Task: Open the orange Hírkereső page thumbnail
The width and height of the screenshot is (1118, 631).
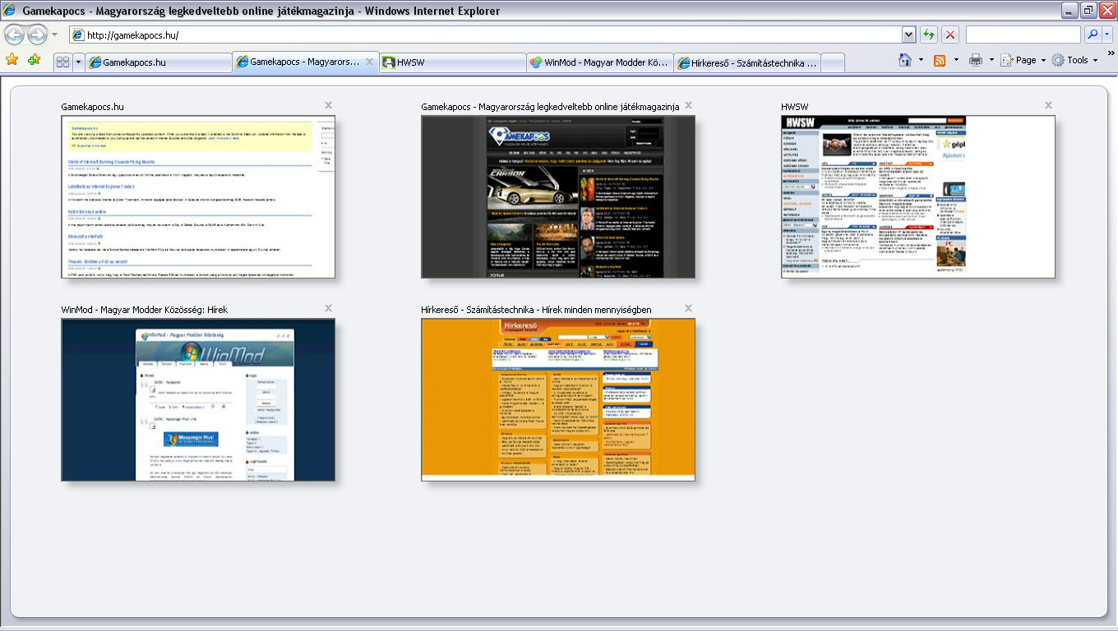Action: (x=558, y=400)
